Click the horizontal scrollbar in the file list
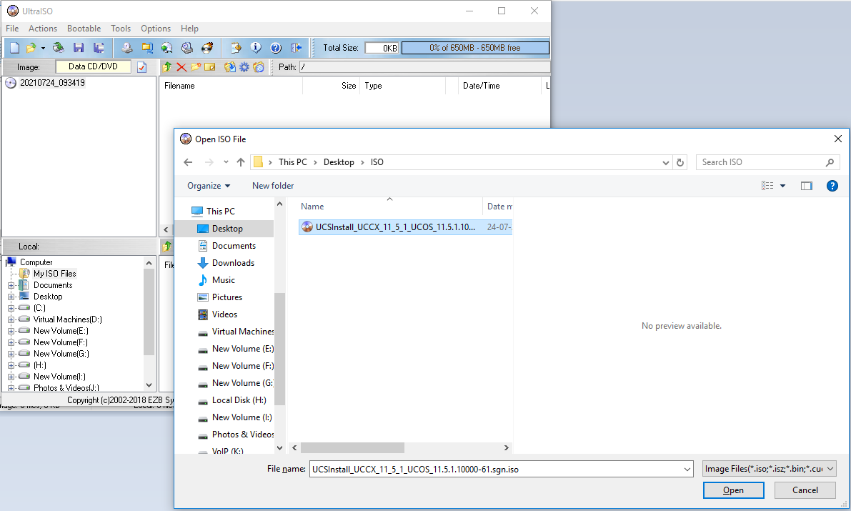 (353, 447)
